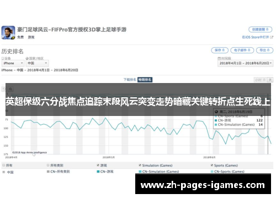Click the CN-Simulation (Games) legend color swatch
Viewport: 276px width, 199px height.
coord(140,172)
